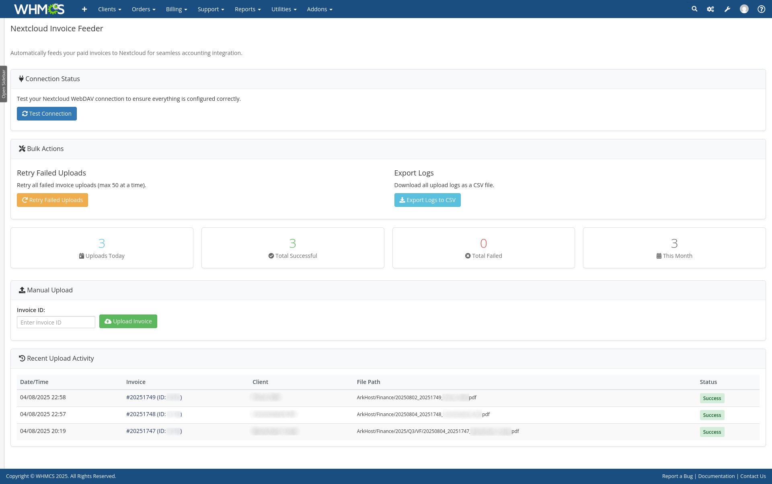Click the Export Logs heading
Viewport: 772px width, 484px height.
click(414, 173)
